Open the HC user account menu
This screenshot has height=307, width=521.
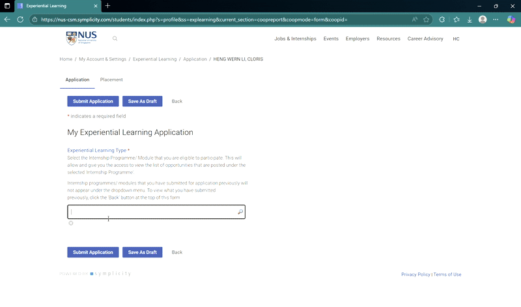(456, 39)
